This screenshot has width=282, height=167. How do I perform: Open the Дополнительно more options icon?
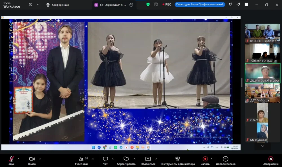click(x=226, y=161)
